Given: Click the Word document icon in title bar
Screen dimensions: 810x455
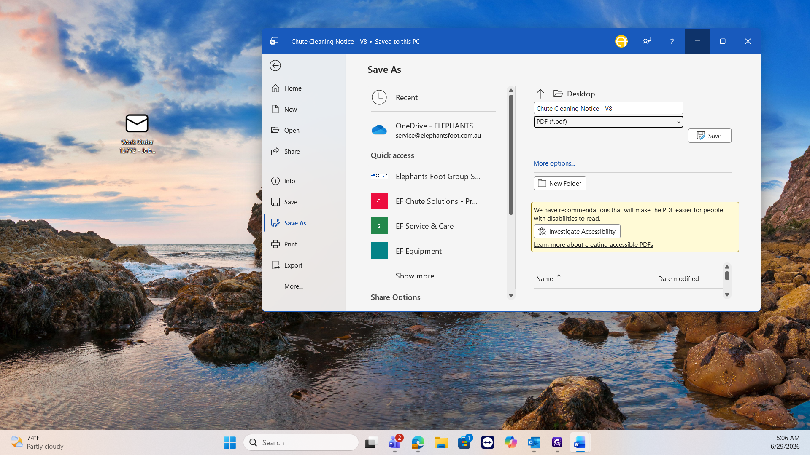Looking at the screenshot, I should coord(275,41).
